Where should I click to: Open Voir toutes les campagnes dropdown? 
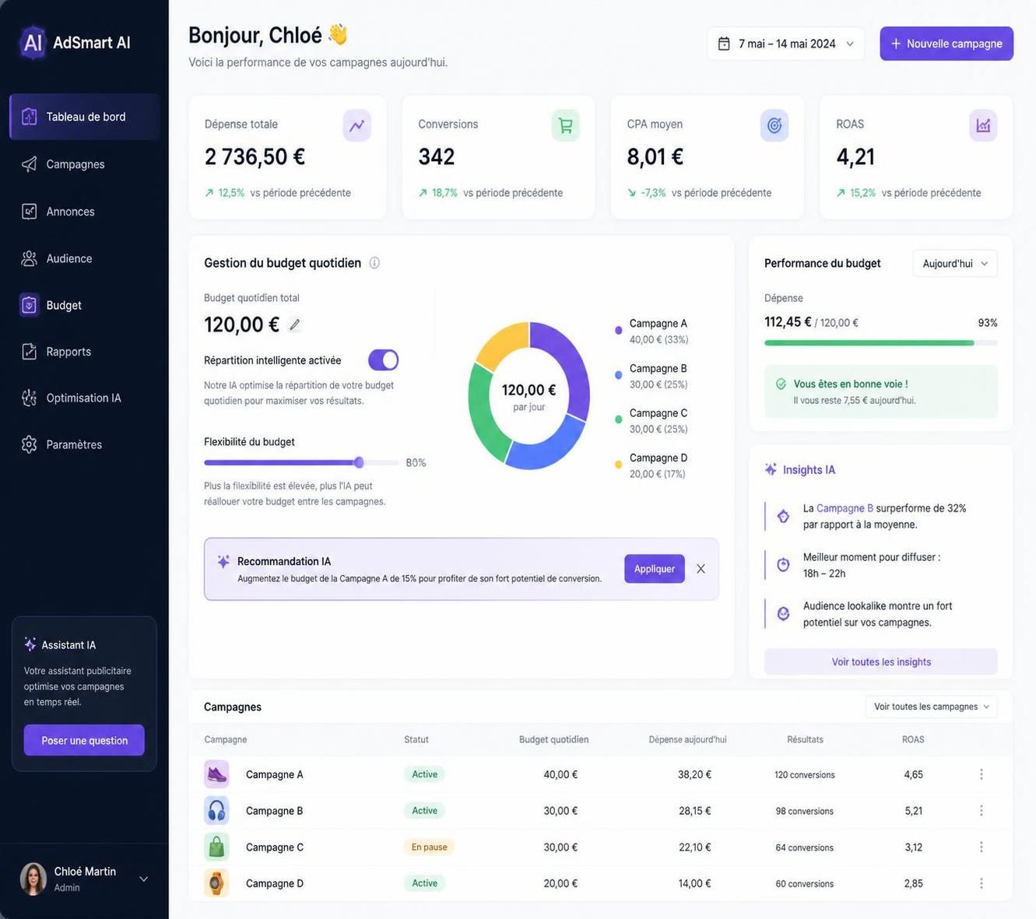pyautogui.click(x=932, y=707)
